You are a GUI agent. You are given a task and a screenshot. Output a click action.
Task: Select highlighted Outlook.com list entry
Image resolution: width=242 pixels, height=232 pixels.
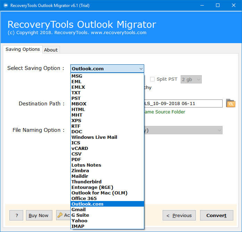107,204
